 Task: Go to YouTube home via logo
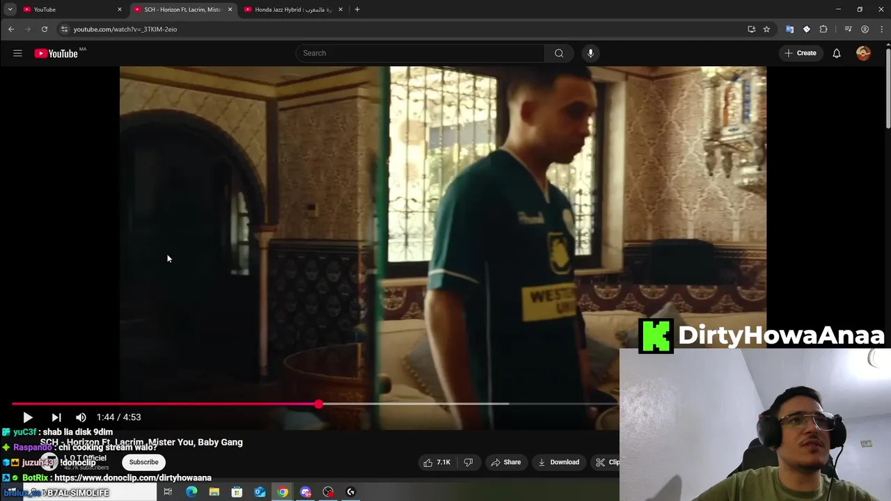[56, 54]
